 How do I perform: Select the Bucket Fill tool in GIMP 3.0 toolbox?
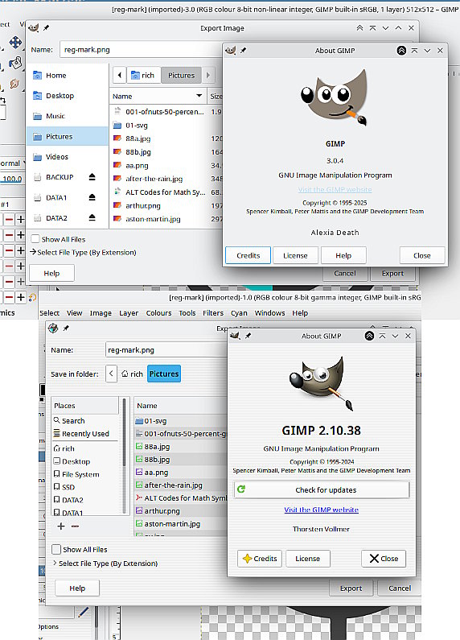pyautogui.click(x=16, y=63)
